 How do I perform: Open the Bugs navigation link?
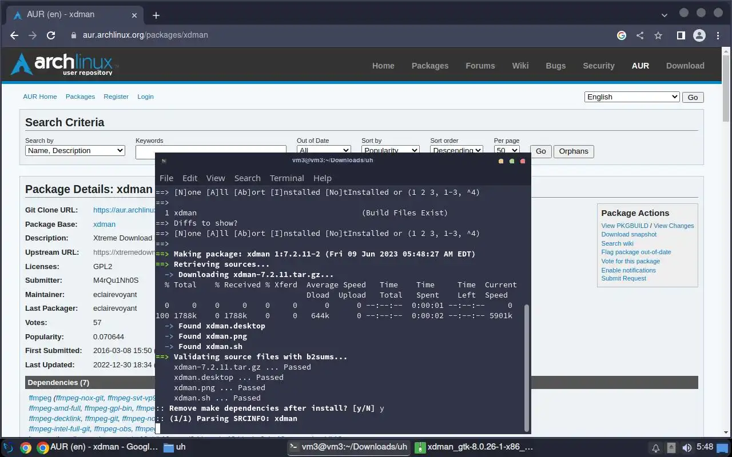pyautogui.click(x=556, y=66)
